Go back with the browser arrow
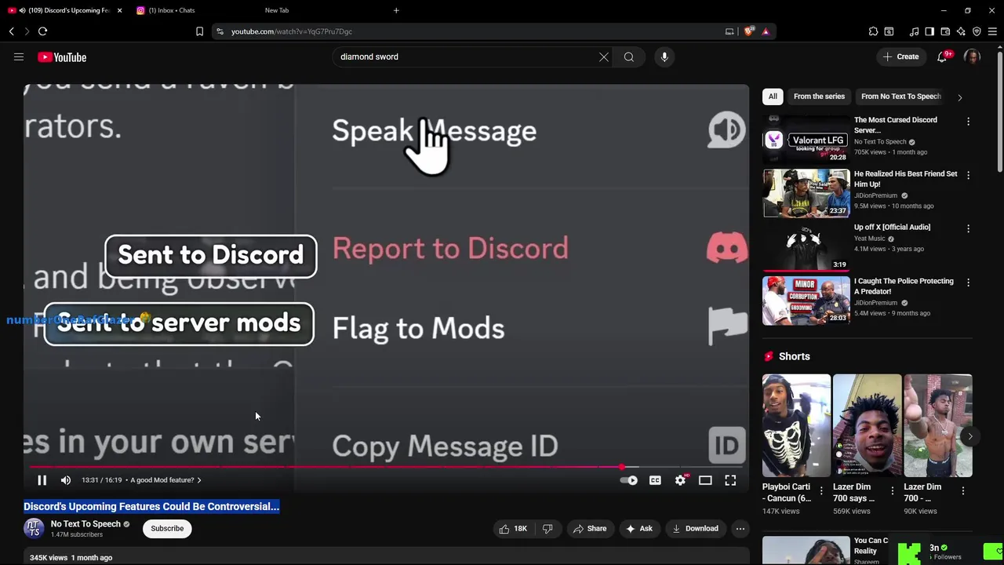This screenshot has height=565, width=1004. (12, 31)
